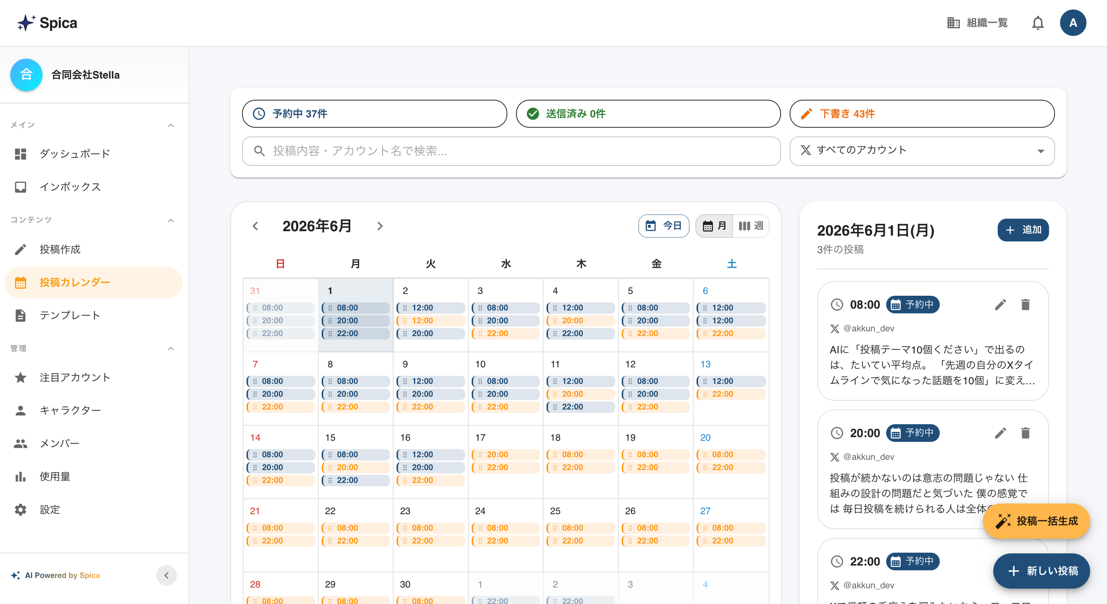This screenshot has width=1107, height=604.
Task: Open インボックス from the sidebar
Action: 93,186
